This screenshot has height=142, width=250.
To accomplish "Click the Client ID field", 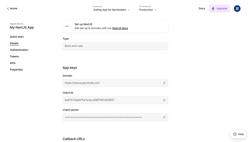I will (x=115, y=100).
